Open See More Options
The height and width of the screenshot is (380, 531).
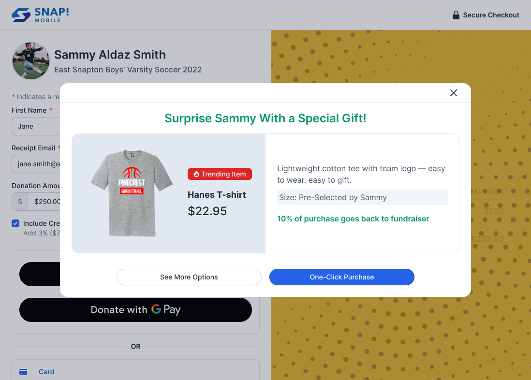[x=189, y=277]
